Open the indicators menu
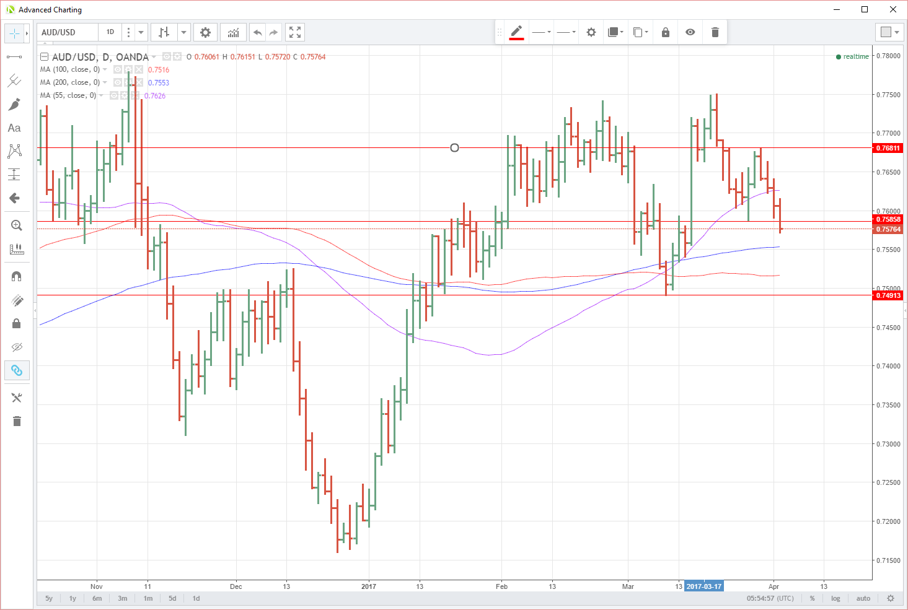Viewport: 908px width, 610px height. (233, 32)
